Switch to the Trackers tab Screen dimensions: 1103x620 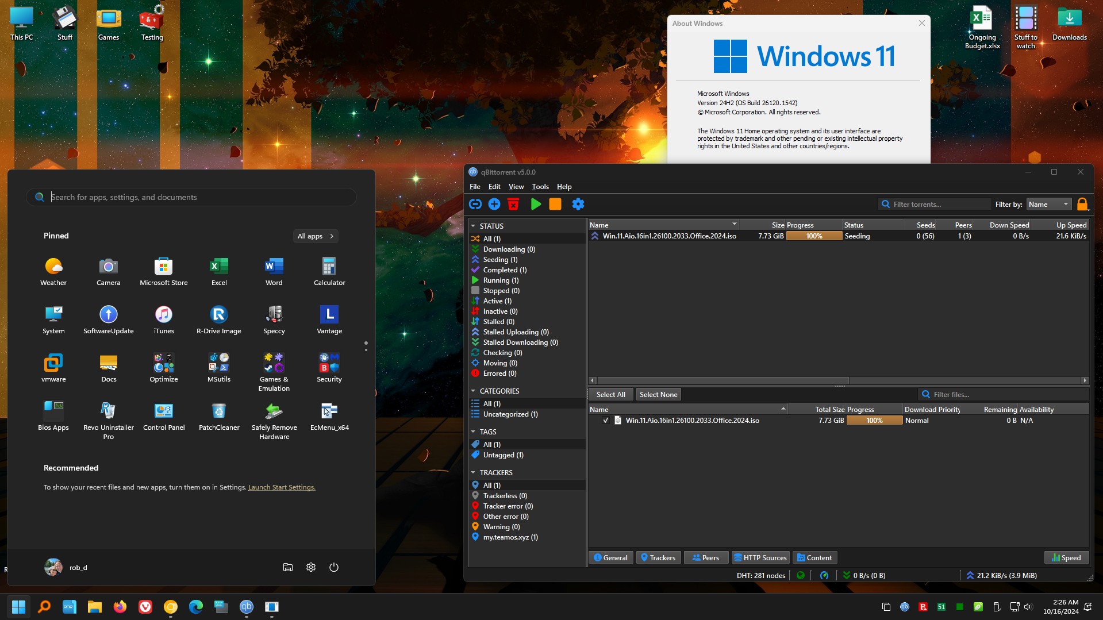coord(658,557)
